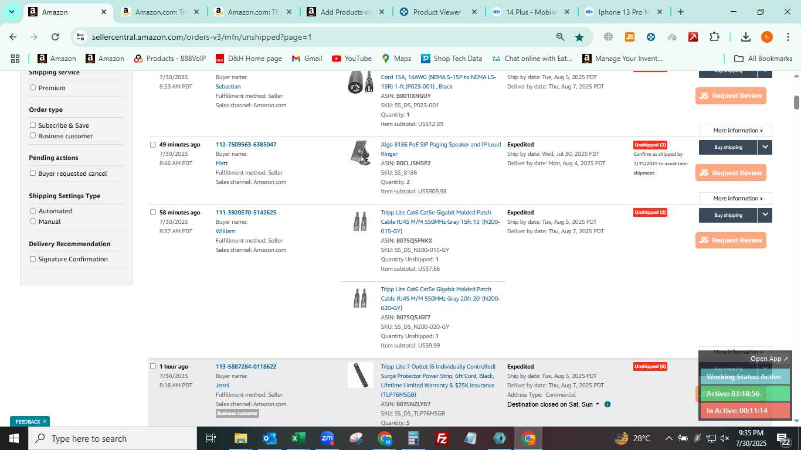Open the Shop Tech Data bookmark
Screen dimensions: 801x450
(452, 59)
